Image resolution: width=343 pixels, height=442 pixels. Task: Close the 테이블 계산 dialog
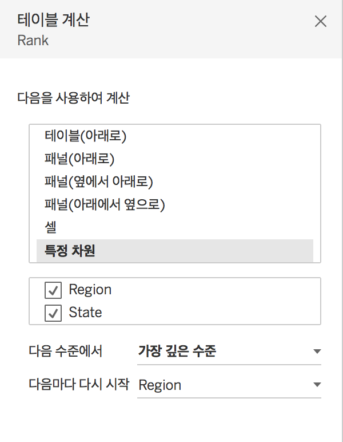[x=321, y=22]
